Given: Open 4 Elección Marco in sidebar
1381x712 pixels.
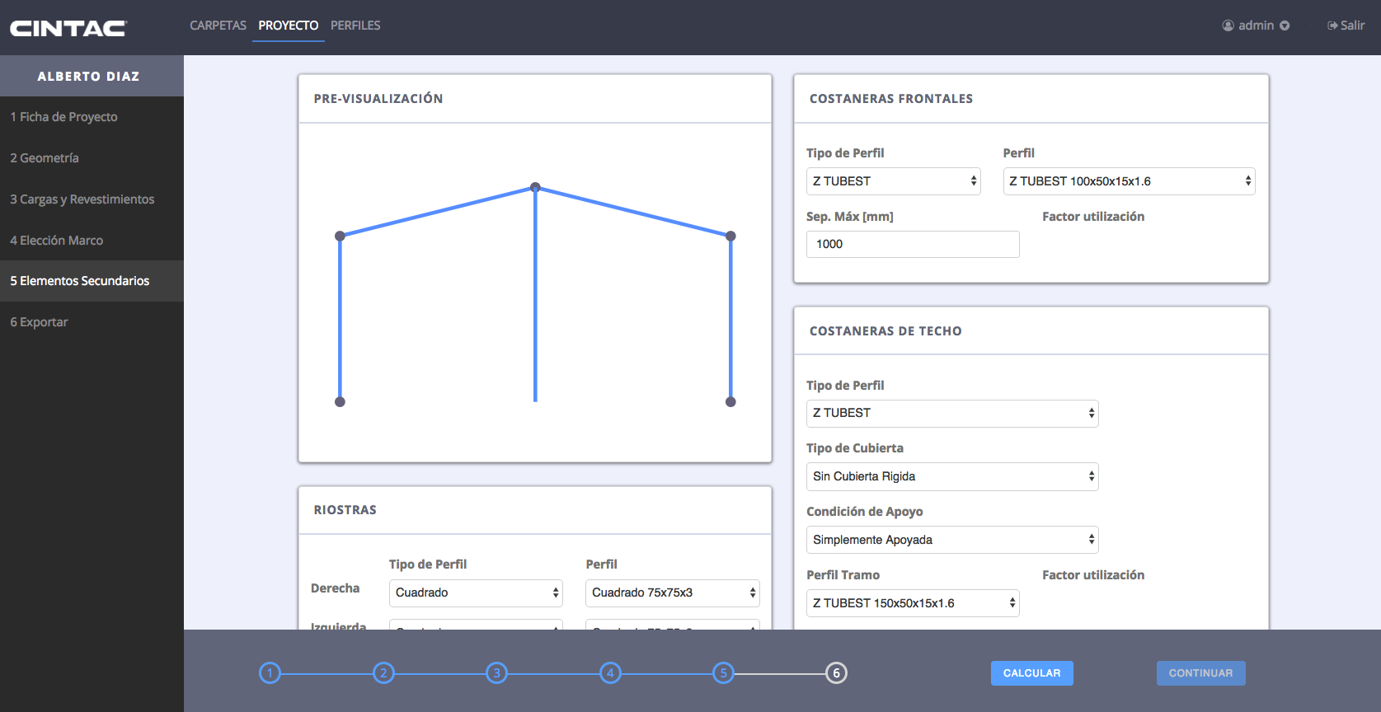Looking at the screenshot, I should 92,241.
